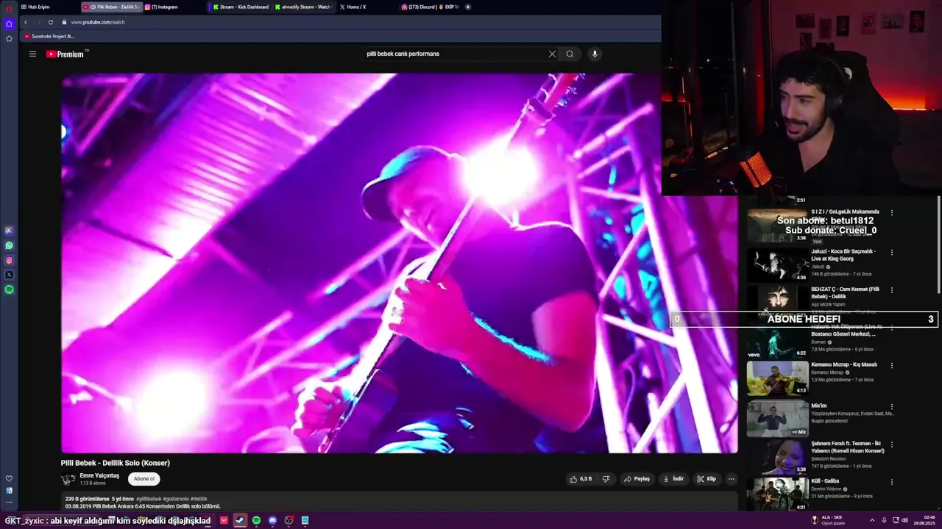This screenshot has width=942, height=529.
Task: Open sidebar heart pinboards icon
Action: 9,478
